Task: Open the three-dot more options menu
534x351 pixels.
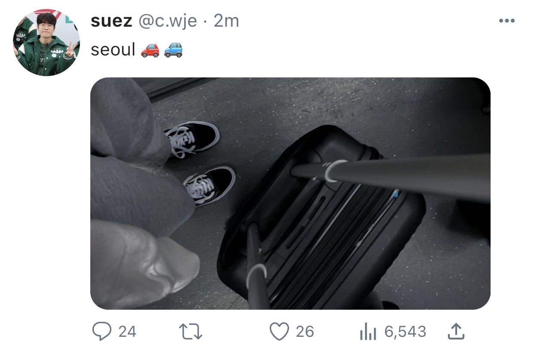Action: [x=506, y=21]
